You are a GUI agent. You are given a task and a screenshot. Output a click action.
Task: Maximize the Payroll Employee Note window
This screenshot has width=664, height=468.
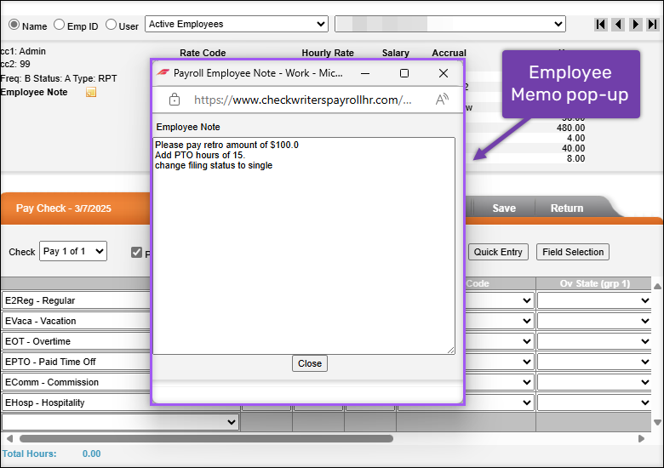coord(404,73)
